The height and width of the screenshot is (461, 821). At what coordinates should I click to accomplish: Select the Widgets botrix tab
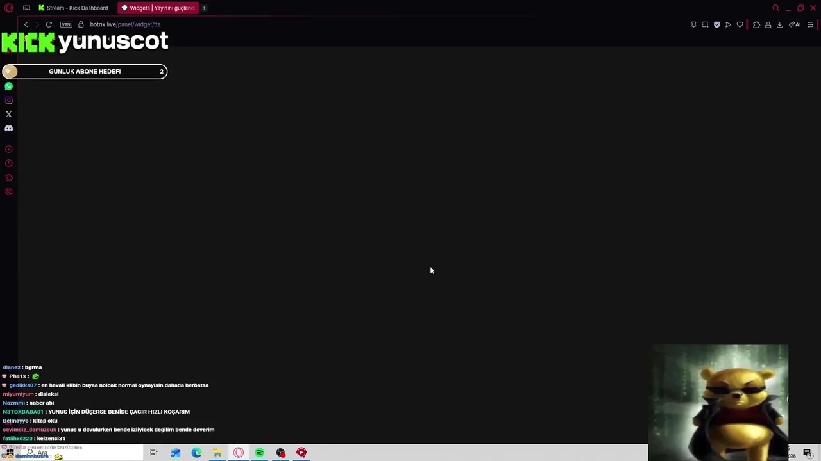click(x=158, y=8)
